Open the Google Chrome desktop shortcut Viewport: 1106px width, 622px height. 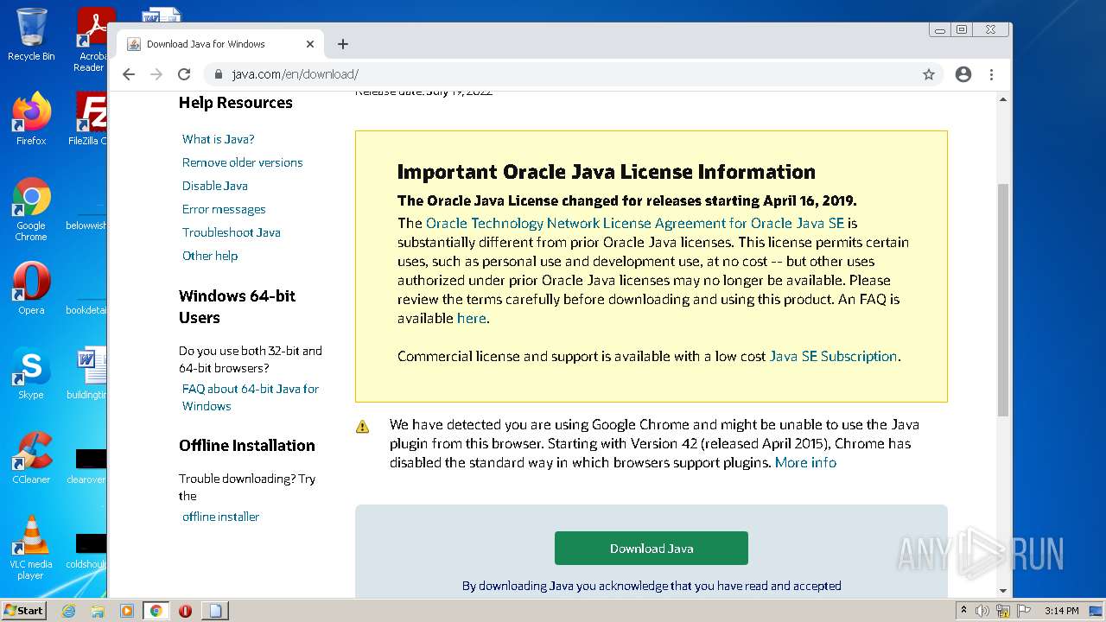[31, 209]
